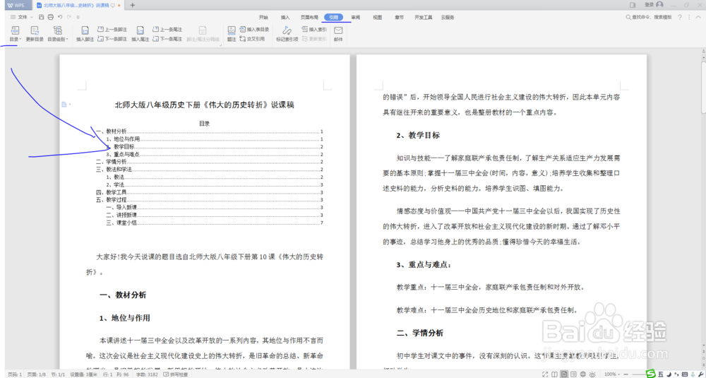Click TOC entry 三、课堂小结
This screenshot has height=378, width=706.
click(x=215, y=223)
